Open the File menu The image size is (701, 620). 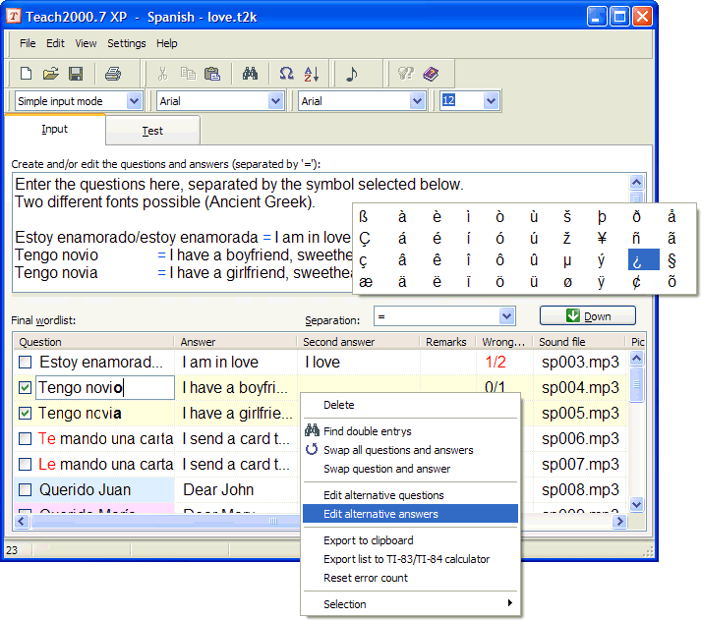coord(28,43)
